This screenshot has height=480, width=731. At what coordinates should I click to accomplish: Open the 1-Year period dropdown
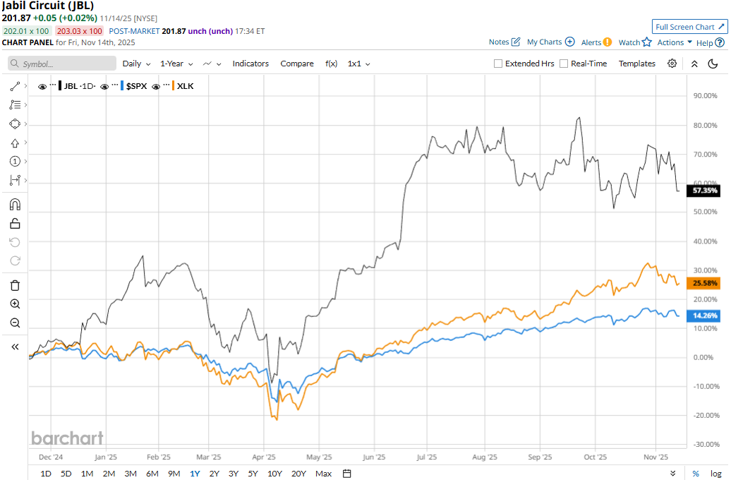(x=176, y=64)
